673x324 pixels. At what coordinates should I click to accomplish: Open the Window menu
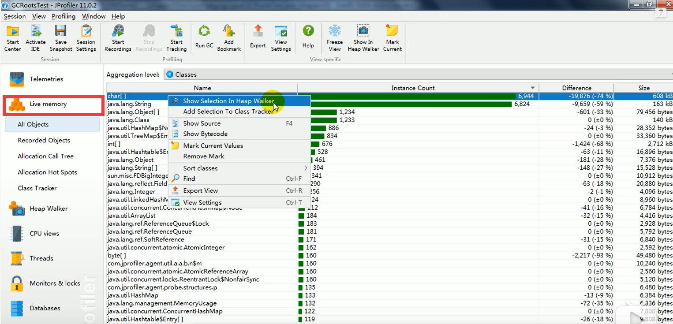tap(93, 16)
